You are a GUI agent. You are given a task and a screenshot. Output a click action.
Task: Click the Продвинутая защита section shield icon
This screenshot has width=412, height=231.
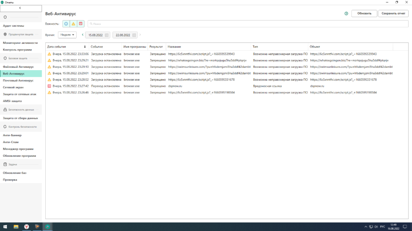(x=5, y=34)
